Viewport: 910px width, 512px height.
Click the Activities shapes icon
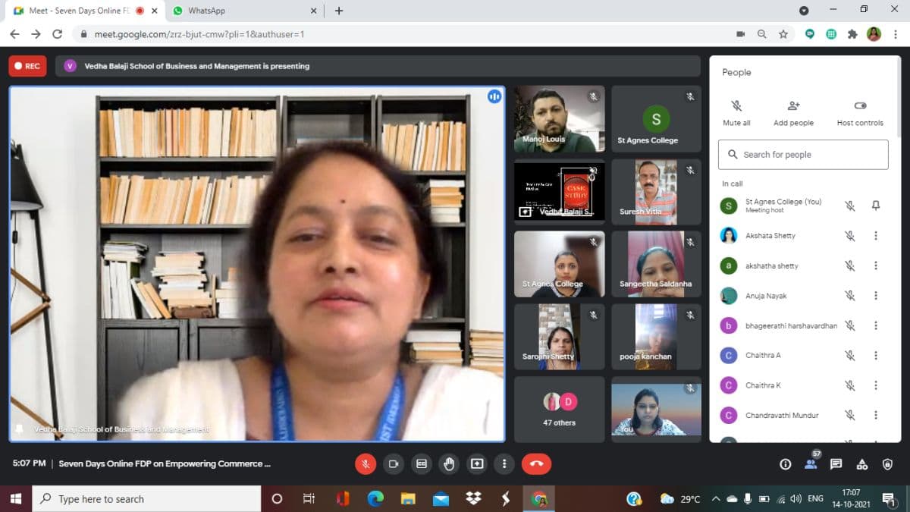(x=861, y=464)
